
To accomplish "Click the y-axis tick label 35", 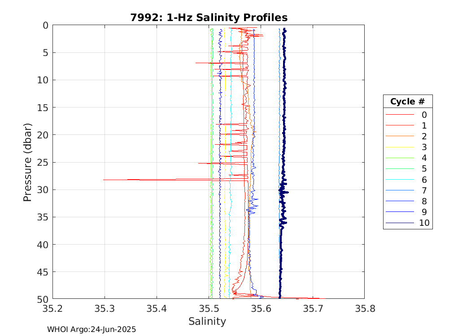I will pos(43,217).
